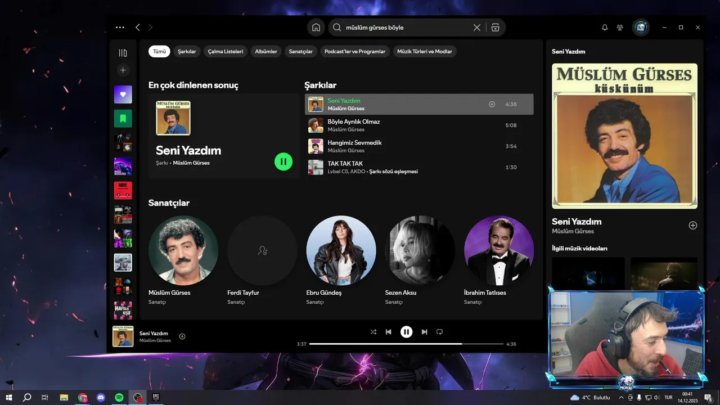The height and width of the screenshot is (405, 720).
Task: Play the Hangimiz Sevmedik song row
Action: tap(419, 146)
